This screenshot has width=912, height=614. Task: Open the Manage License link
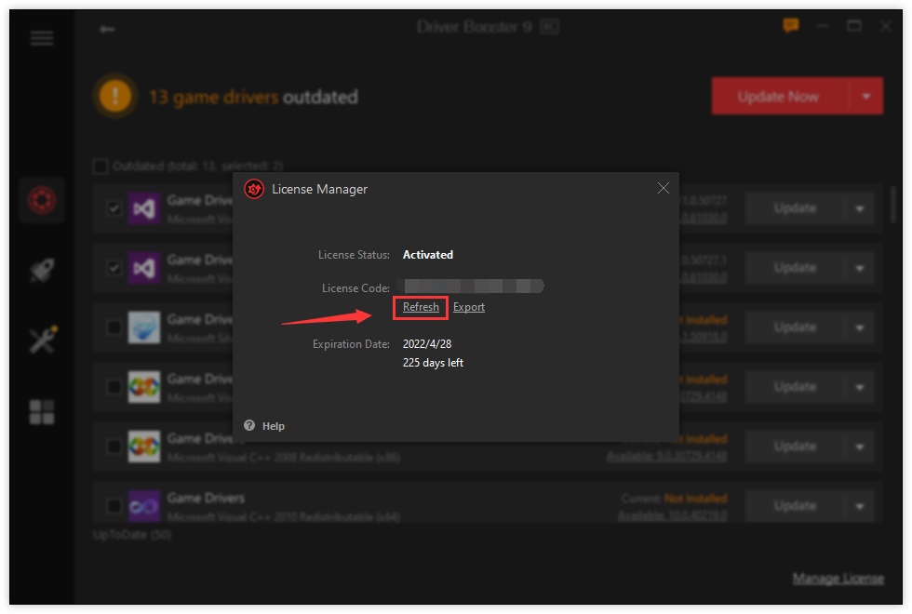(838, 579)
